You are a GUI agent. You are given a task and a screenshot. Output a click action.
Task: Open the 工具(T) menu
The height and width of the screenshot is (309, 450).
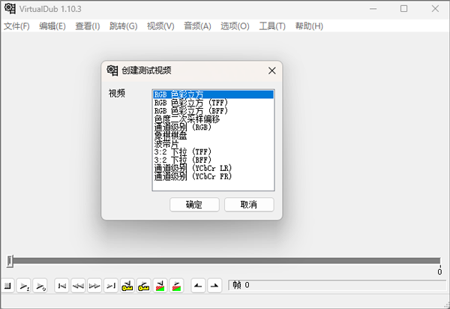[x=272, y=26]
